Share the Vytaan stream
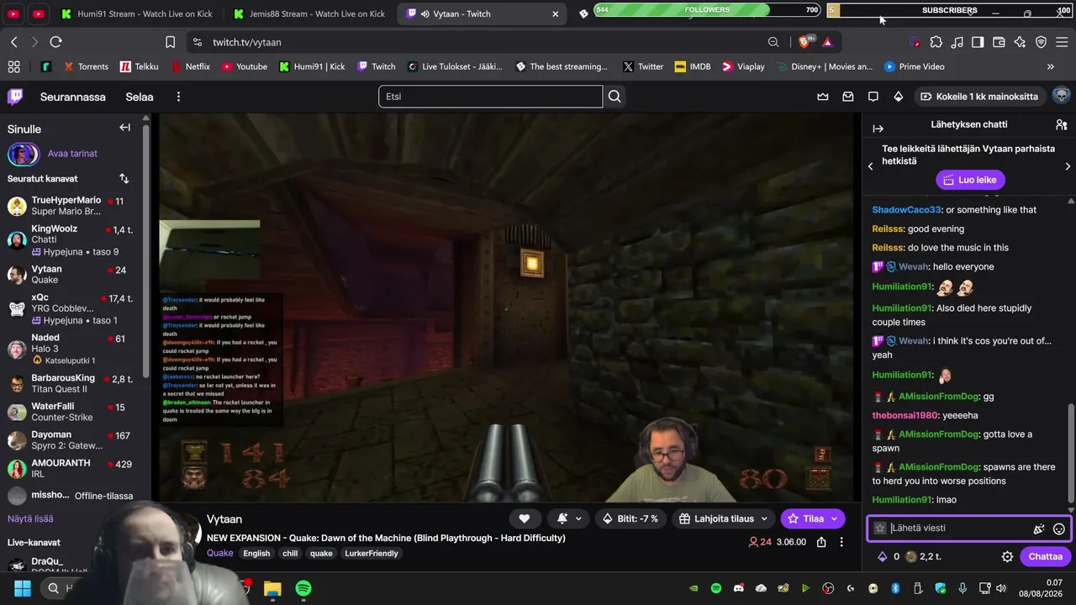1076x605 pixels. [x=821, y=542]
